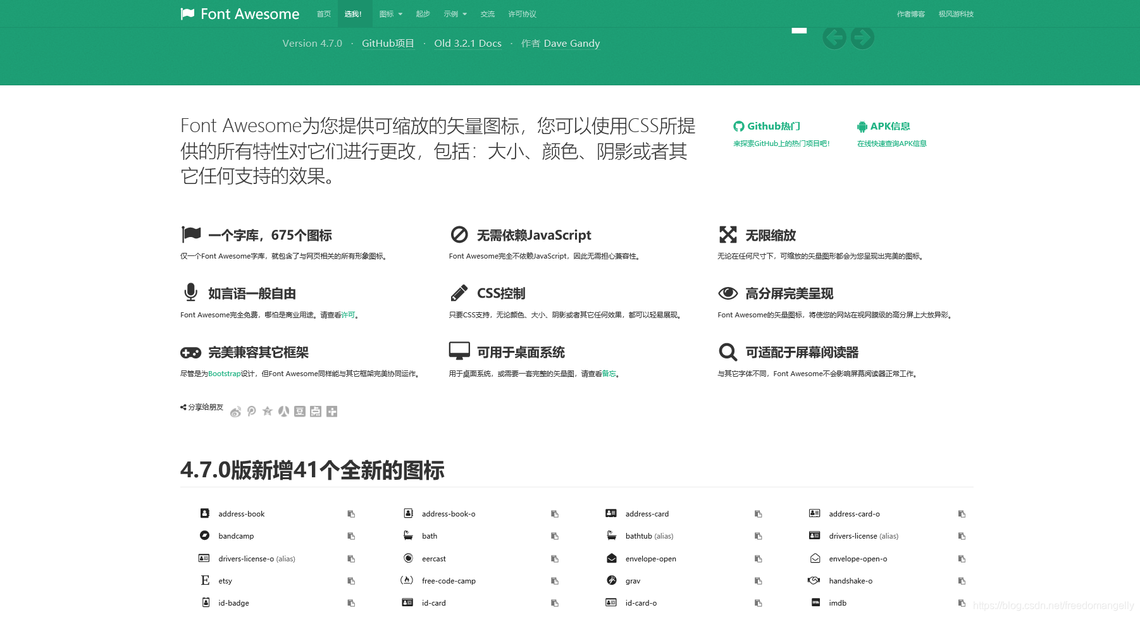Share via the Qzone star icon
This screenshot has height=617, width=1140.
click(268, 412)
